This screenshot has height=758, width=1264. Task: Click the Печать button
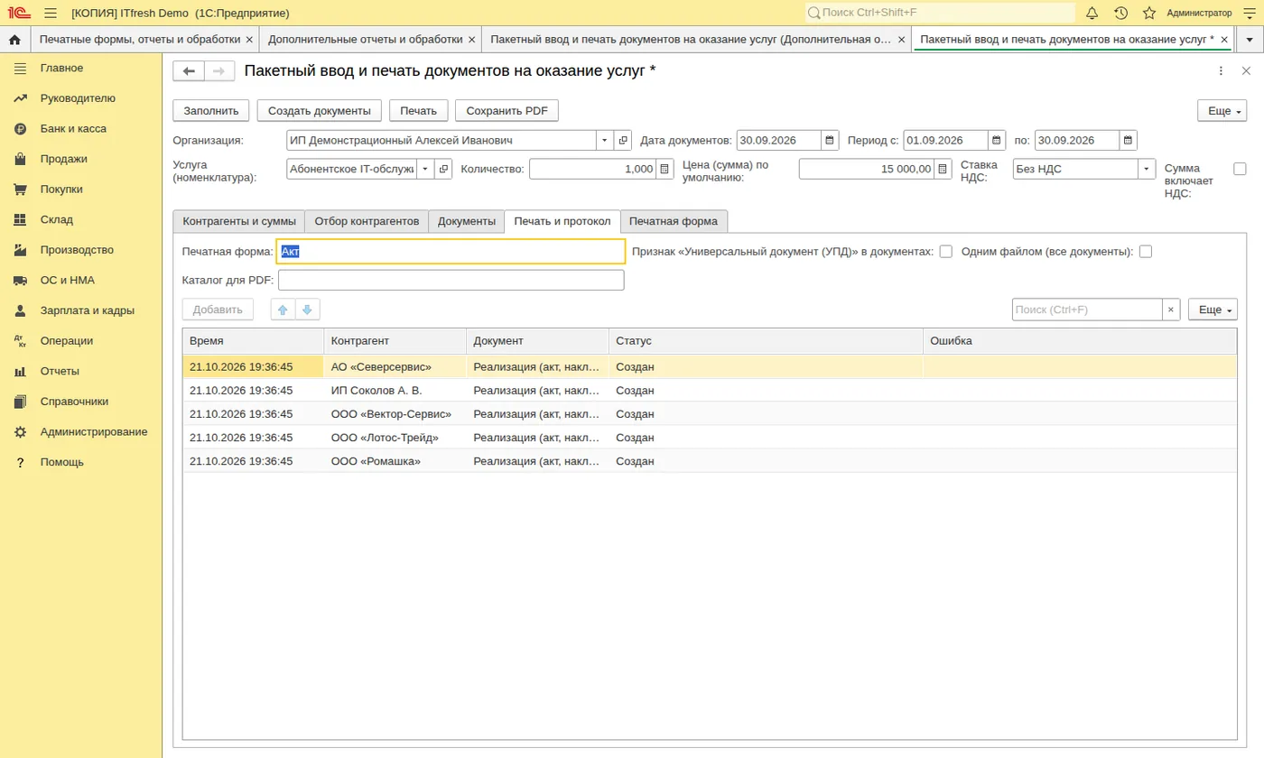pyautogui.click(x=419, y=110)
